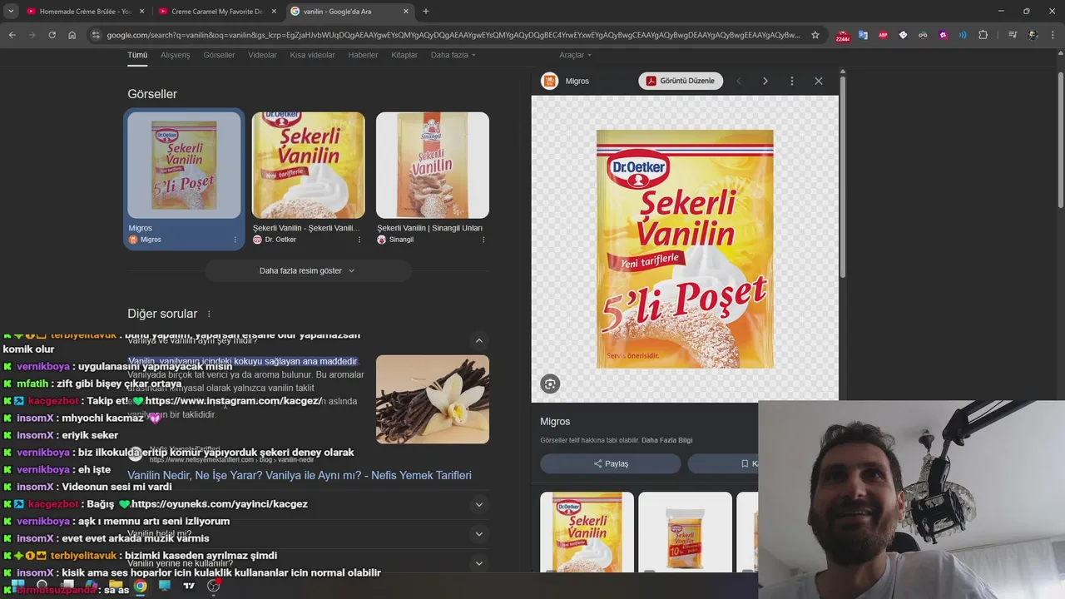Go to next image with right arrow

coord(765,81)
